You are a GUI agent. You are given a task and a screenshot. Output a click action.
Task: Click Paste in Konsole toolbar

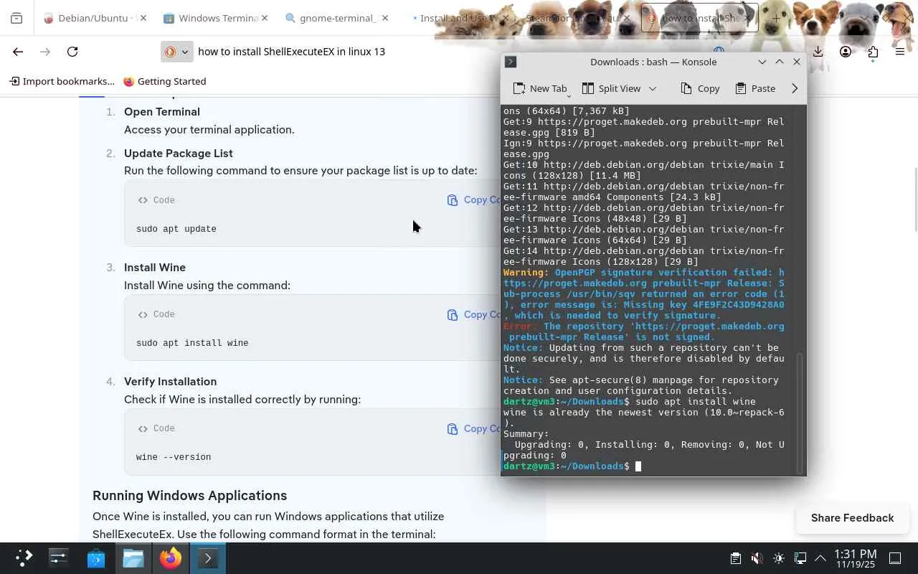755,88
